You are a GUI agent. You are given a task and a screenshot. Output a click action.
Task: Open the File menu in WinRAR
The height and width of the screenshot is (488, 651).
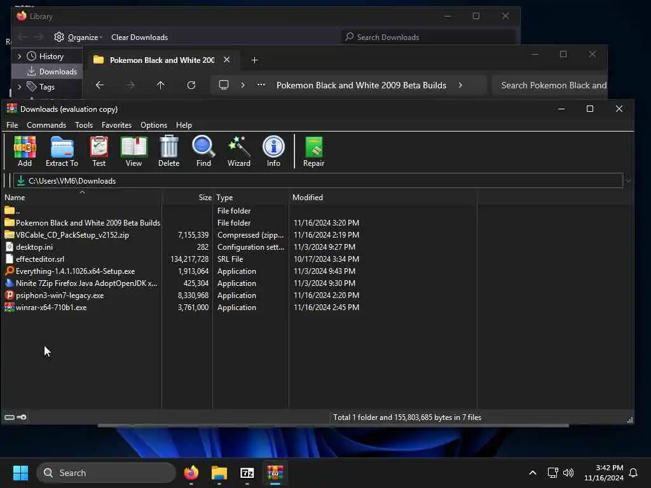12,125
